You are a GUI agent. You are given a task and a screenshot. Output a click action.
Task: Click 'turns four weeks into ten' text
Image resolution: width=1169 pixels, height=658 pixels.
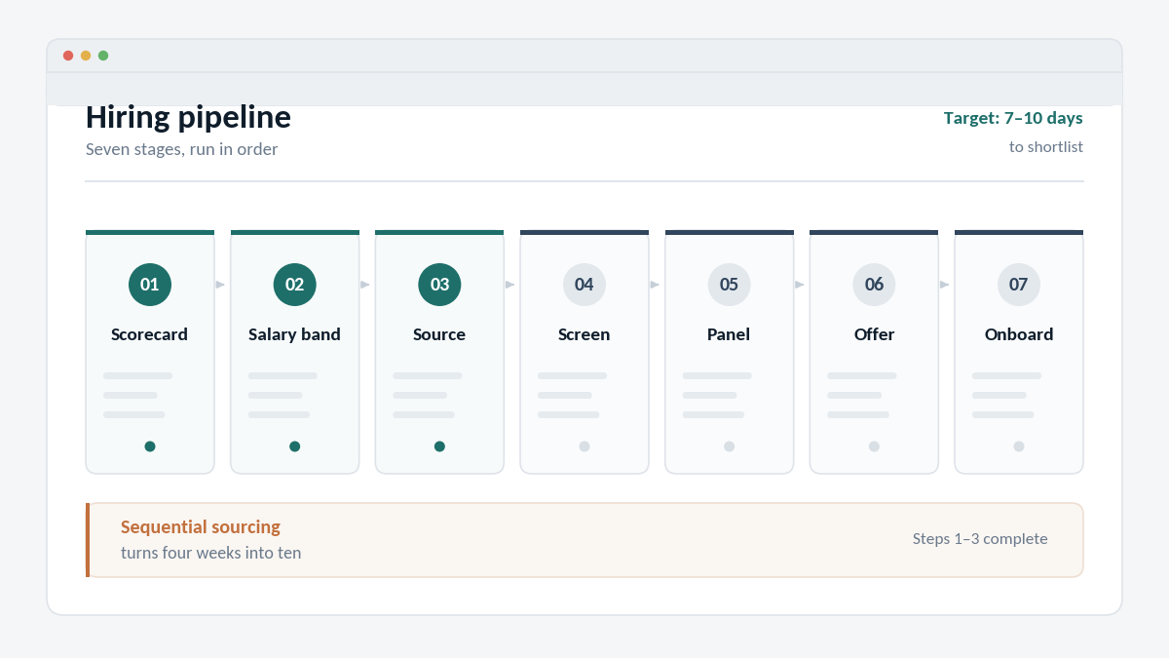(x=211, y=553)
